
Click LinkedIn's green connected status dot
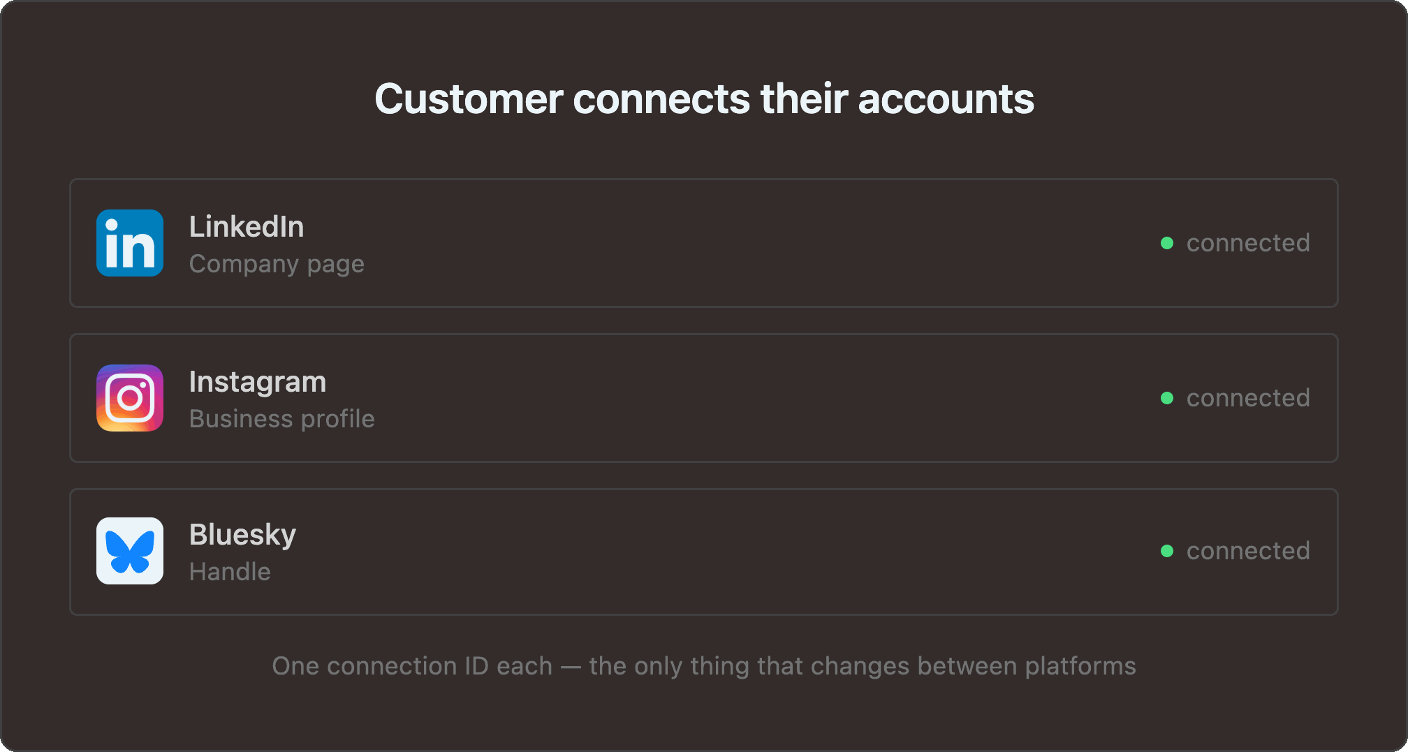1166,243
